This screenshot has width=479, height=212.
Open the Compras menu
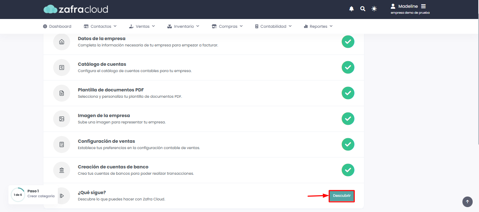227,26
